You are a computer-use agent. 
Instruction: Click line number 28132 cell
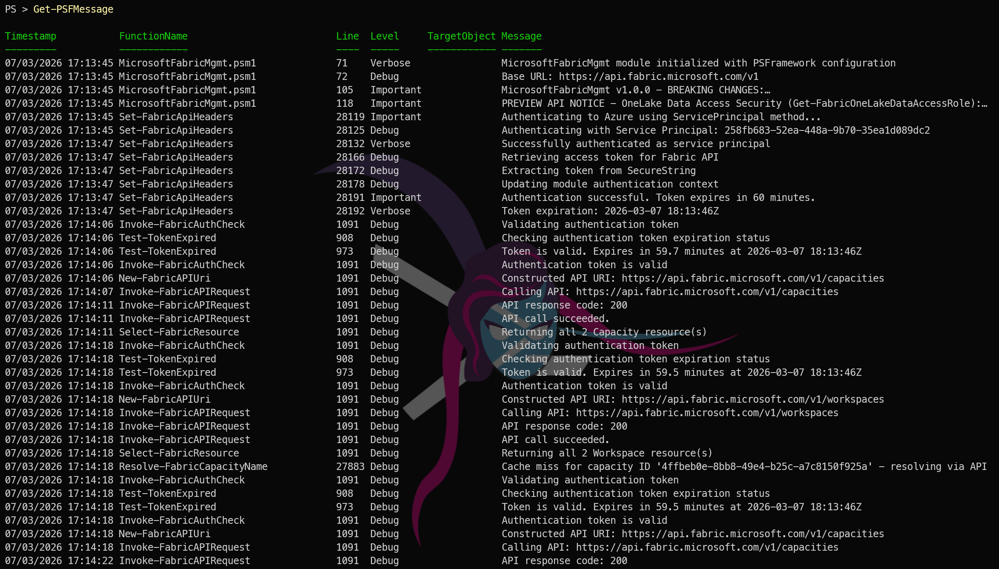350,143
